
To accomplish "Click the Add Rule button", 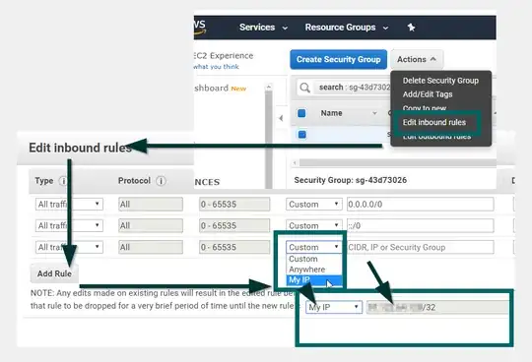I will 54,273.
